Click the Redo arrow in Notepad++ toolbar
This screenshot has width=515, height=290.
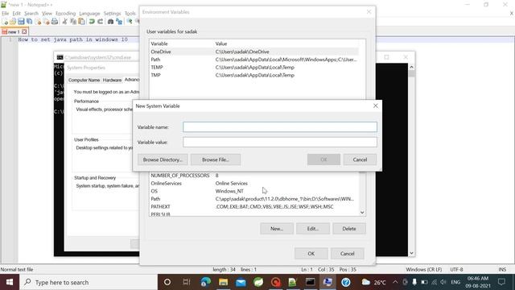[x=100, y=22]
